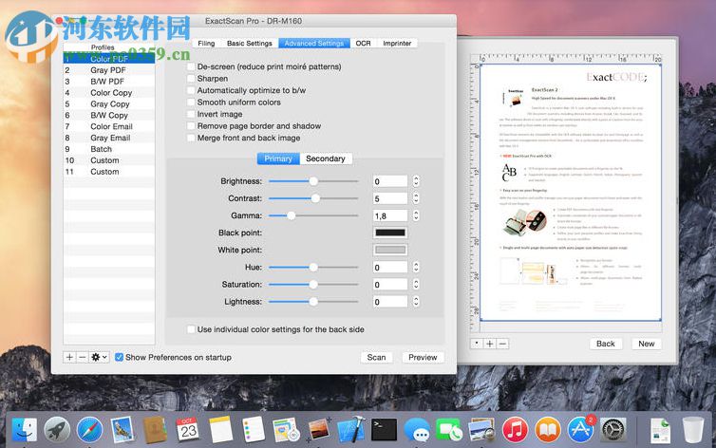Select the Primary segment
716x448 pixels.
click(x=278, y=159)
